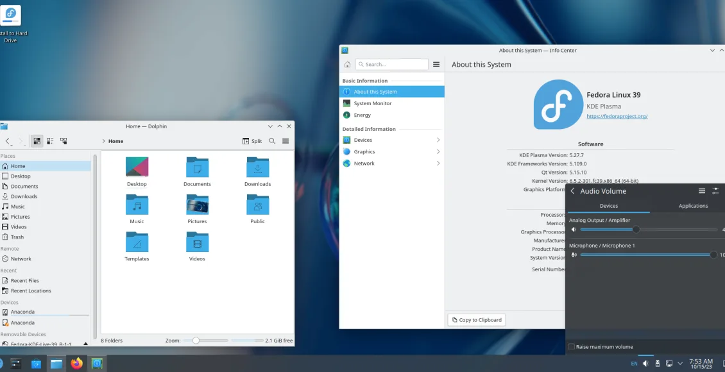Expand the Devices category in Info Center
The image size is (725, 372).
point(391,140)
